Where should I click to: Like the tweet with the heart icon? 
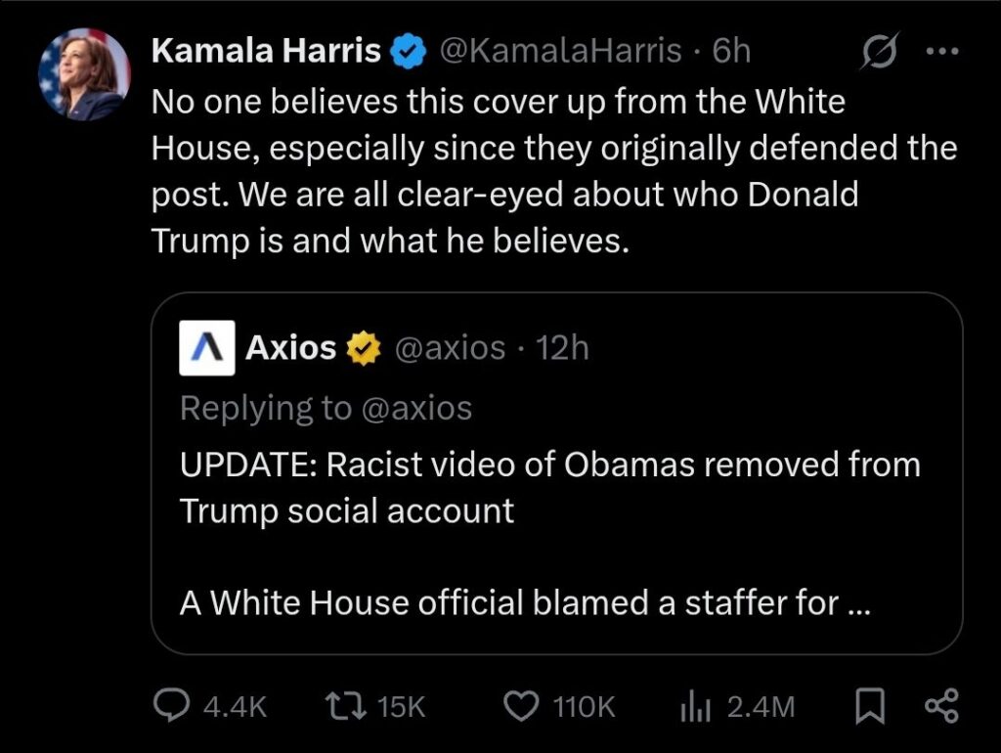point(523,705)
